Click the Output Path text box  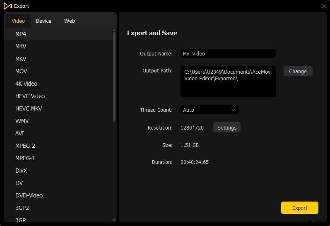228,81
